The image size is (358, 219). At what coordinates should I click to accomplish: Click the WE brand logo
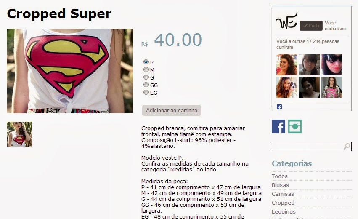[x=287, y=21]
